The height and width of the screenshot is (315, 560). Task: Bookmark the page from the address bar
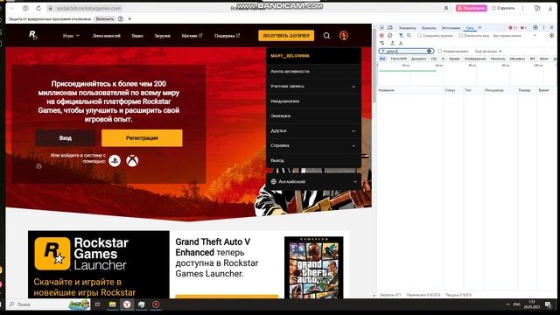(446, 8)
